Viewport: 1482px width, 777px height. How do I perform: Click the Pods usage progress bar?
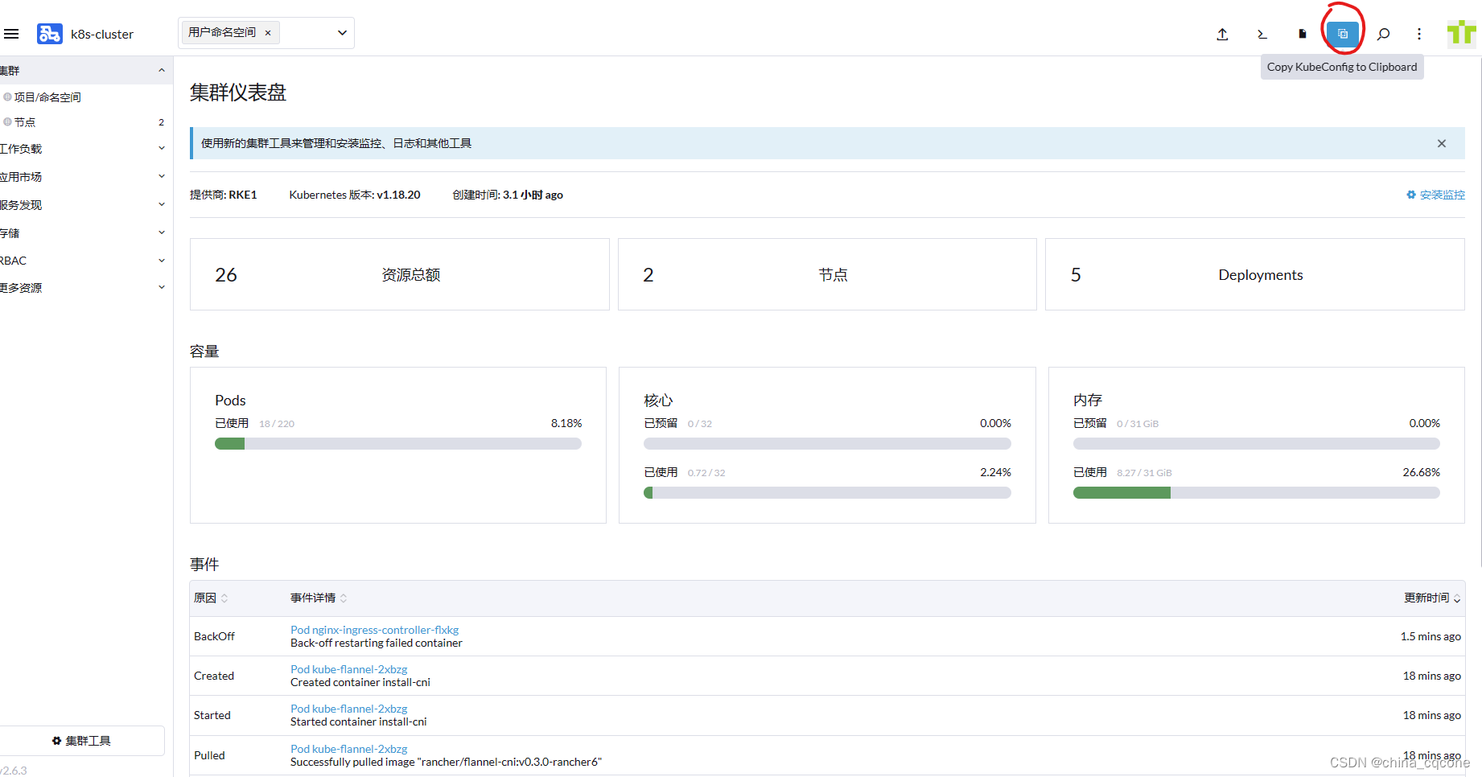click(398, 444)
